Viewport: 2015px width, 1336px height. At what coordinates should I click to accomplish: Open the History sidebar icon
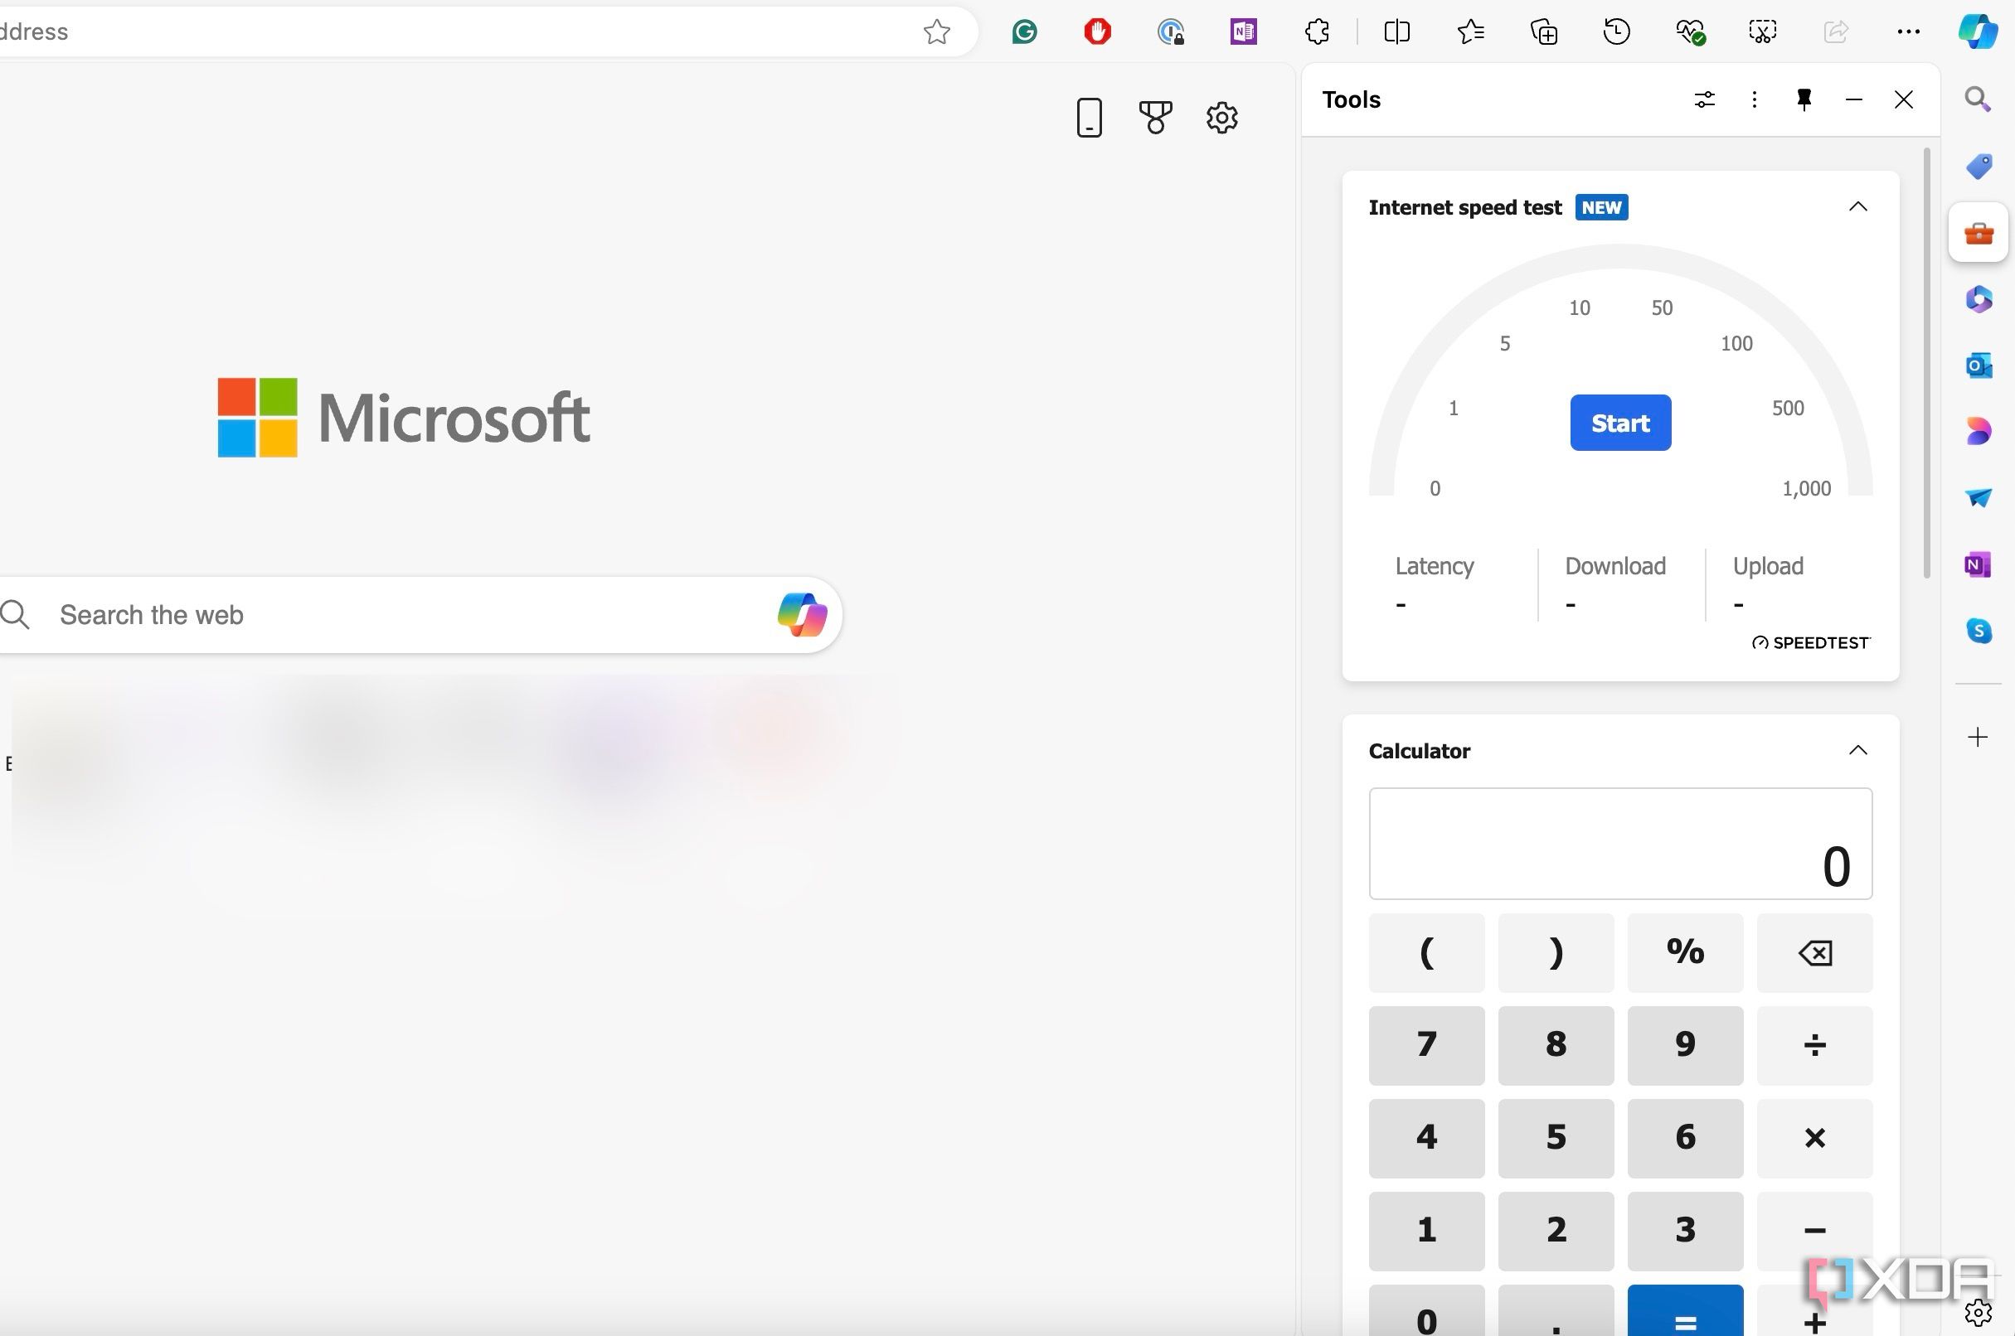tap(1617, 31)
